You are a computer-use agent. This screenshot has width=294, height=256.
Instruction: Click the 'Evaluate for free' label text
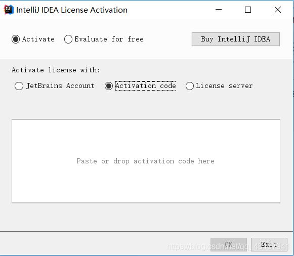click(109, 39)
